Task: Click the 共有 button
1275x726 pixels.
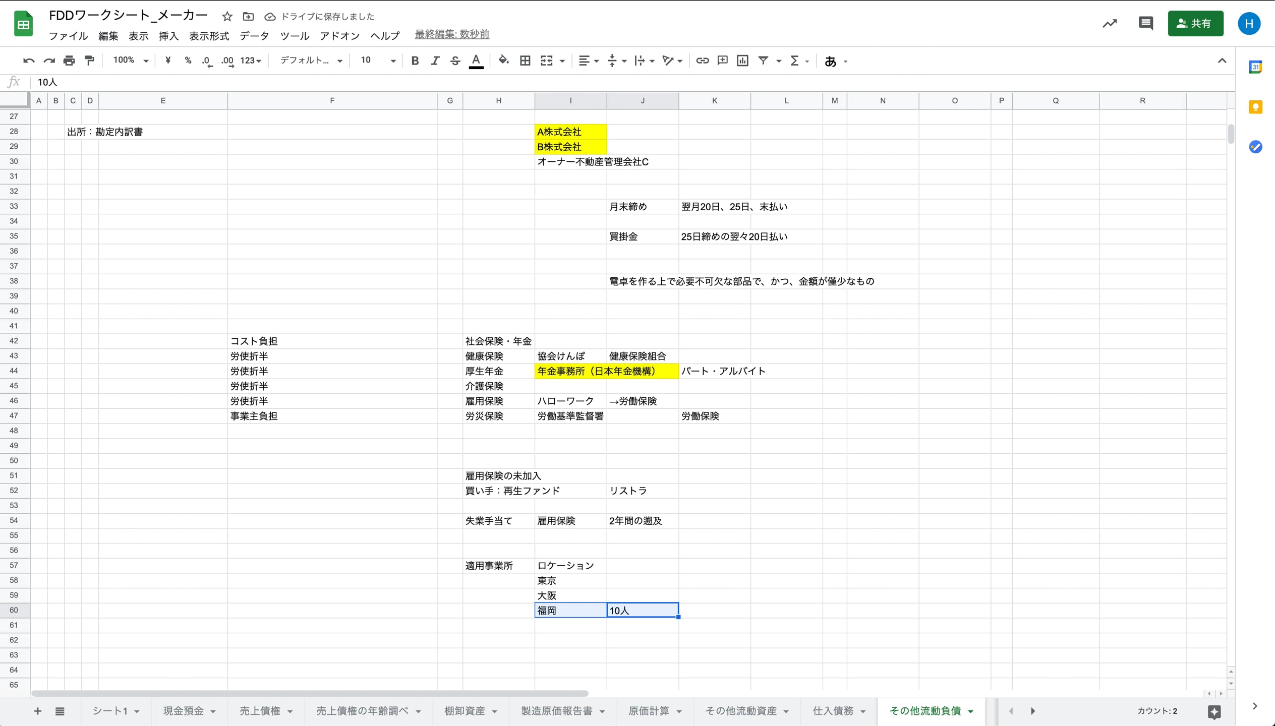Action: 1196,23
